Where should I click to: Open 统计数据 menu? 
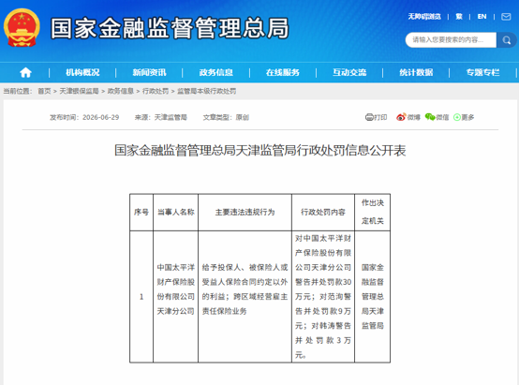(416, 72)
